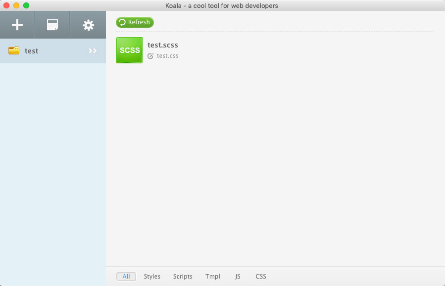Screen dimensions: 445x286
Task: Expand the test project double chevron
Action: click(x=93, y=51)
